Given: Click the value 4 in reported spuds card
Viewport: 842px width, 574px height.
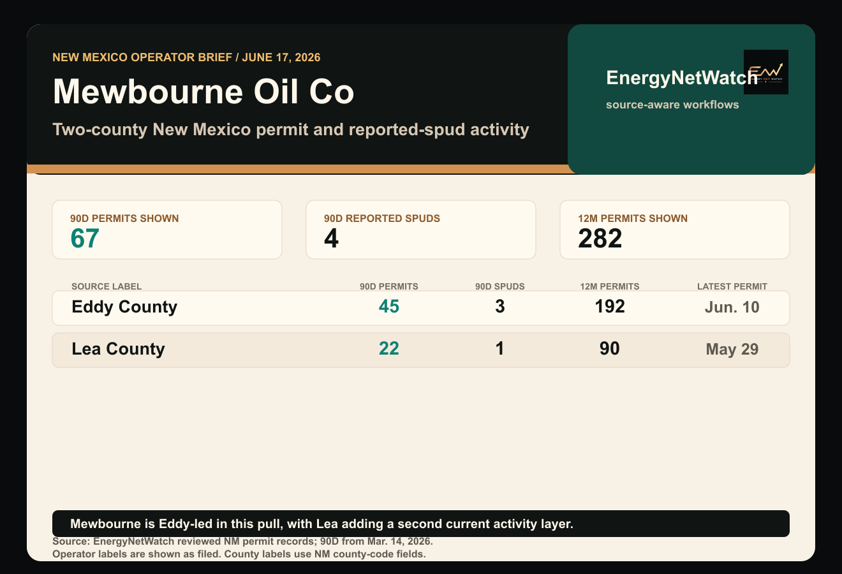Looking at the screenshot, I should (x=331, y=239).
